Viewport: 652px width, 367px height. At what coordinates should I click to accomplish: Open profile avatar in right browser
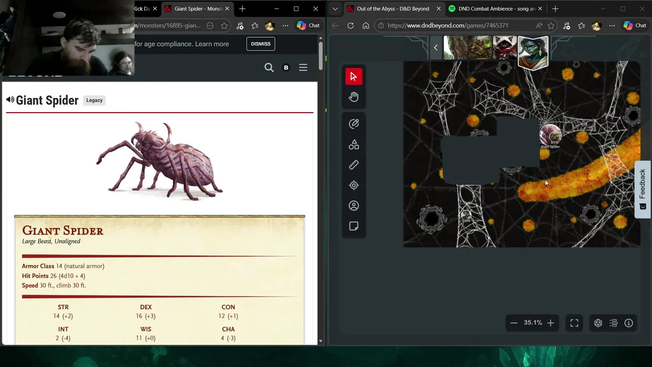point(596,25)
